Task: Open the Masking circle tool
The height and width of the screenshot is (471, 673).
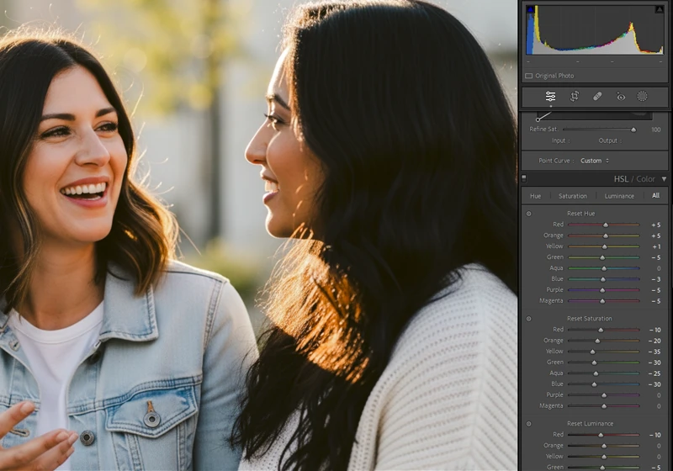Action: pyautogui.click(x=642, y=97)
